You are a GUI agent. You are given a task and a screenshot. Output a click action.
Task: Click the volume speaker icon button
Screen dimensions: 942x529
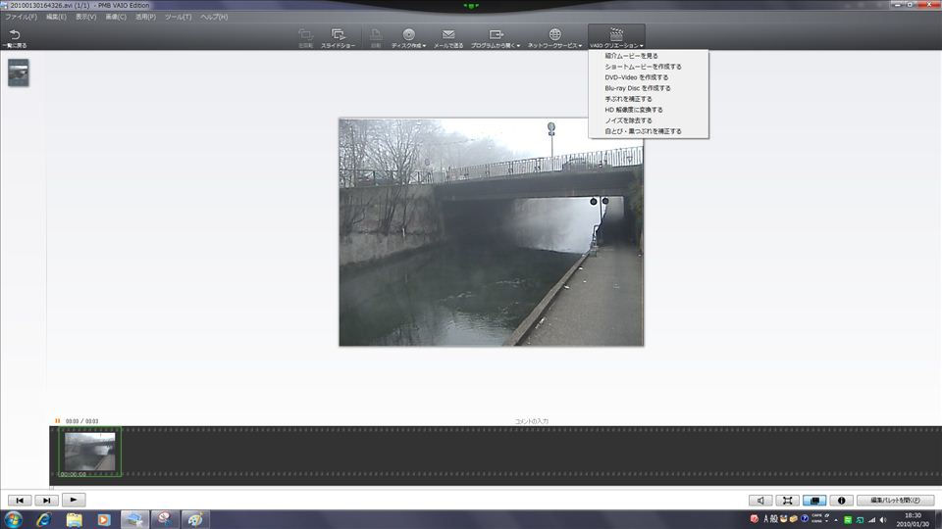point(760,501)
